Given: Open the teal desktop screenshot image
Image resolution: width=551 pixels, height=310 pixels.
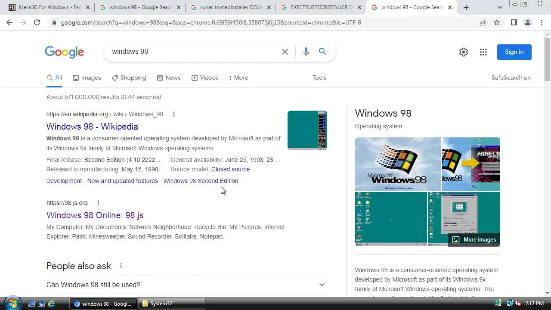Looking at the screenshot, I should tap(391, 219).
